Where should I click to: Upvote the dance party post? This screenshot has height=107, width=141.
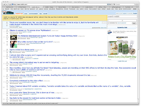point(7,50)
